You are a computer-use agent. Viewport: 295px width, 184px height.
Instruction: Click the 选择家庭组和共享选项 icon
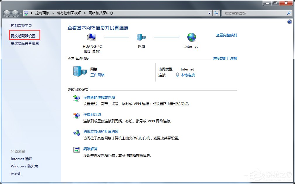click(x=76, y=133)
